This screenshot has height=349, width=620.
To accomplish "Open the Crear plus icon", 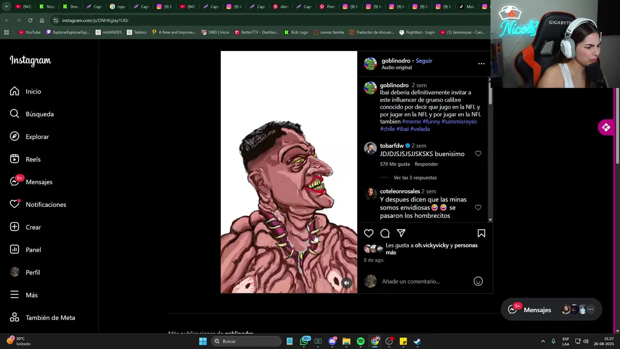I will tap(15, 227).
